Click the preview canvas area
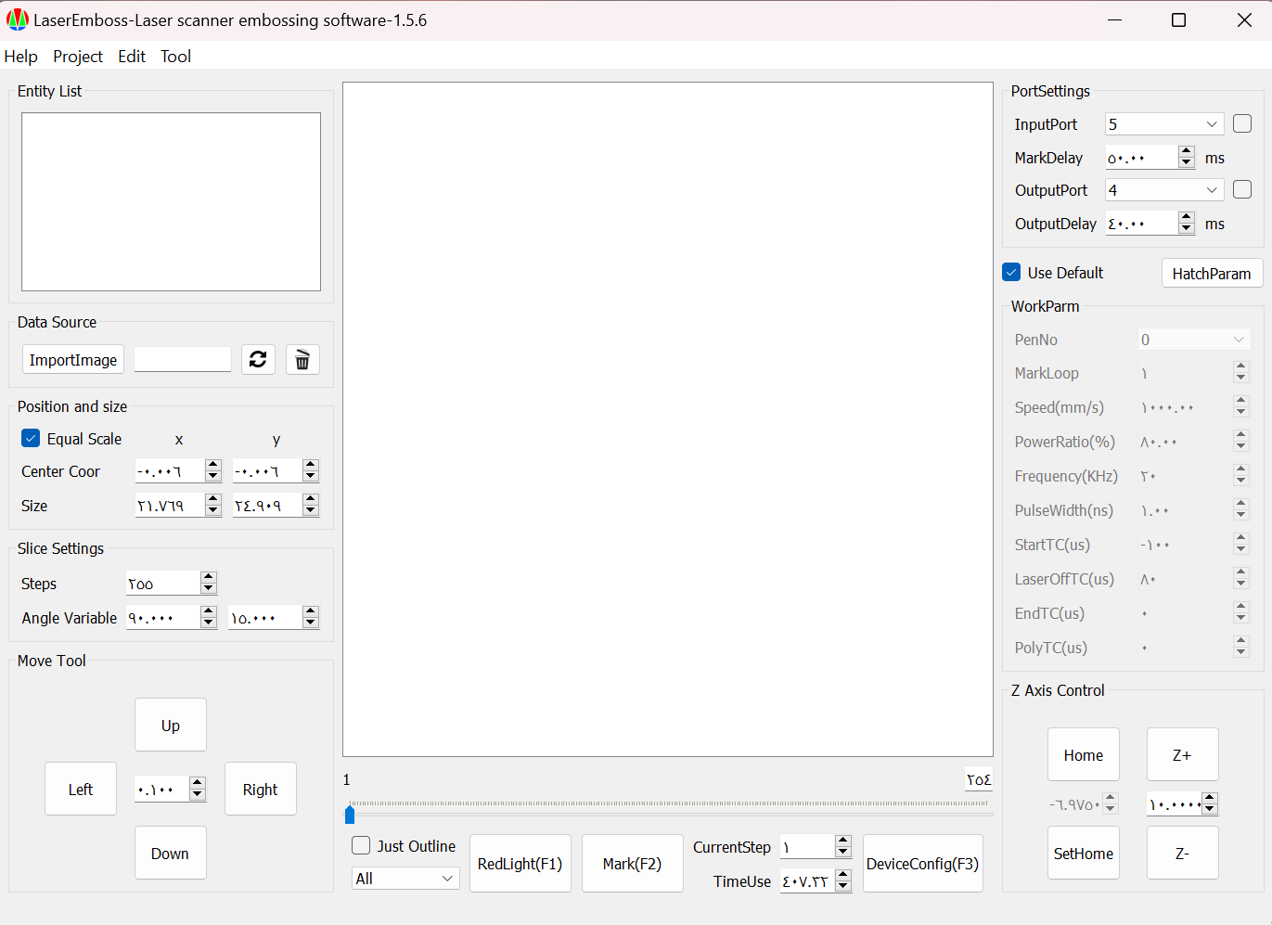The width and height of the screenshot is (1272, 925). pyautogui.click(x=668, y=419)
